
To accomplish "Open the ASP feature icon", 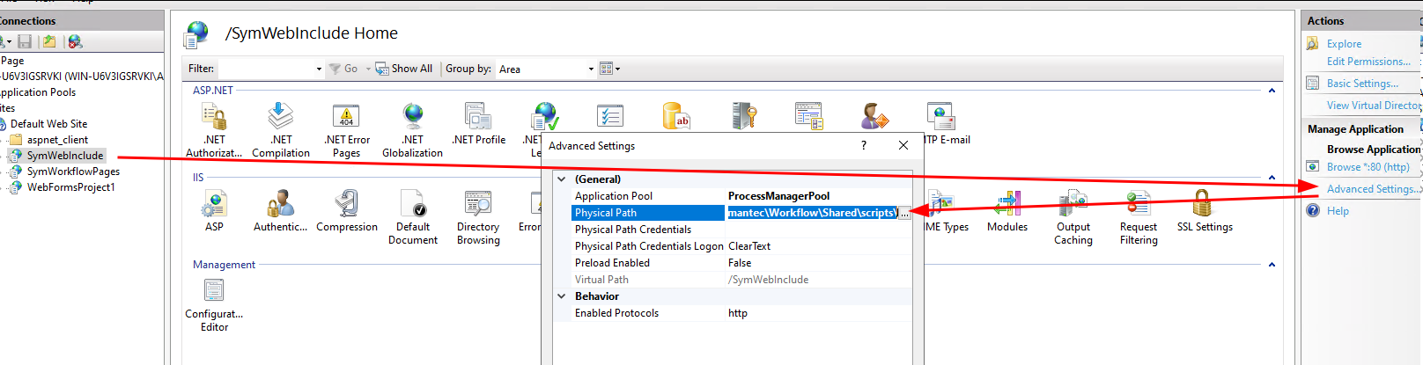I will (214, 204).
